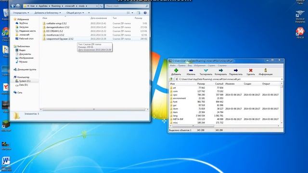Image resolution: width=308 pixels, height=173 pixels.
Task: Click the Копировать (Copy) icon in 7-Zip
Action: coord(220,71)
